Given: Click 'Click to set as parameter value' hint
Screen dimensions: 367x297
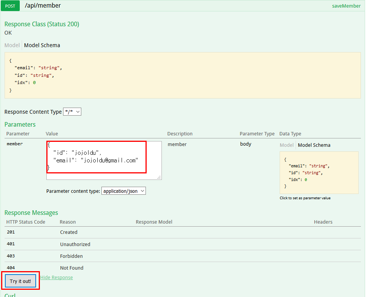Looking at the screenshot, I should coord(305,198).
